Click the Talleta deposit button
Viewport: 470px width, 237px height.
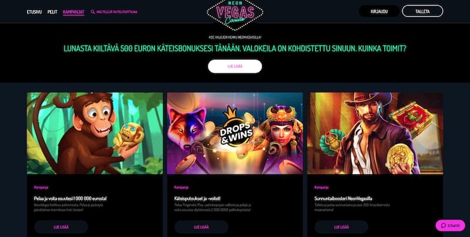422,11
